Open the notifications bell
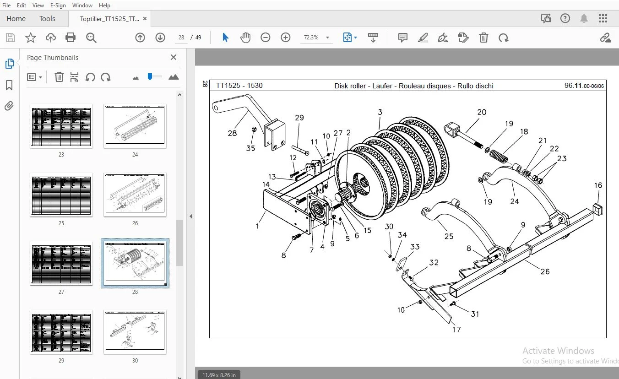The image size is (619, 379). point(584,18)
